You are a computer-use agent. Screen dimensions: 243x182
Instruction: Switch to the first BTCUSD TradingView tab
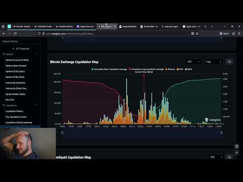22,26
